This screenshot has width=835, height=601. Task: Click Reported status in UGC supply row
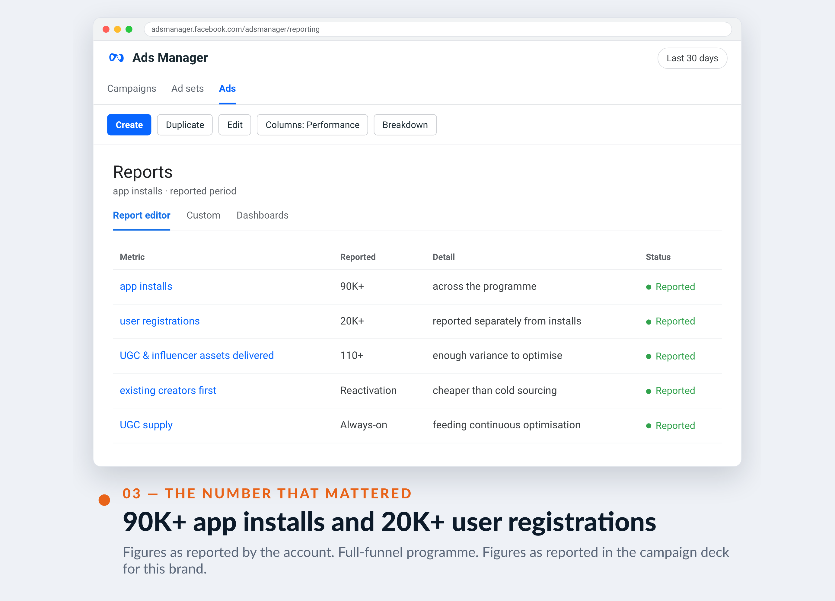coord(671,426)
